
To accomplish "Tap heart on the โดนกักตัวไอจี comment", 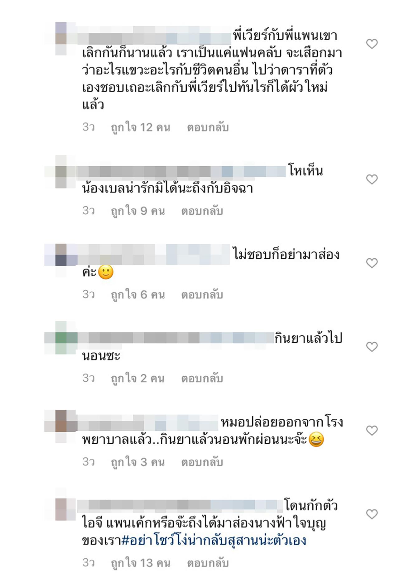I will 372,514.
